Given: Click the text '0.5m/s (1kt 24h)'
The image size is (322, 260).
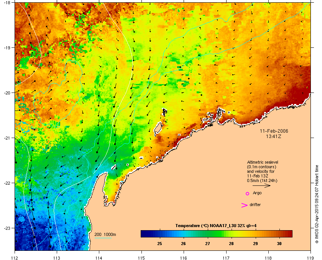Looking at the screenshot, I should point(262,181).
